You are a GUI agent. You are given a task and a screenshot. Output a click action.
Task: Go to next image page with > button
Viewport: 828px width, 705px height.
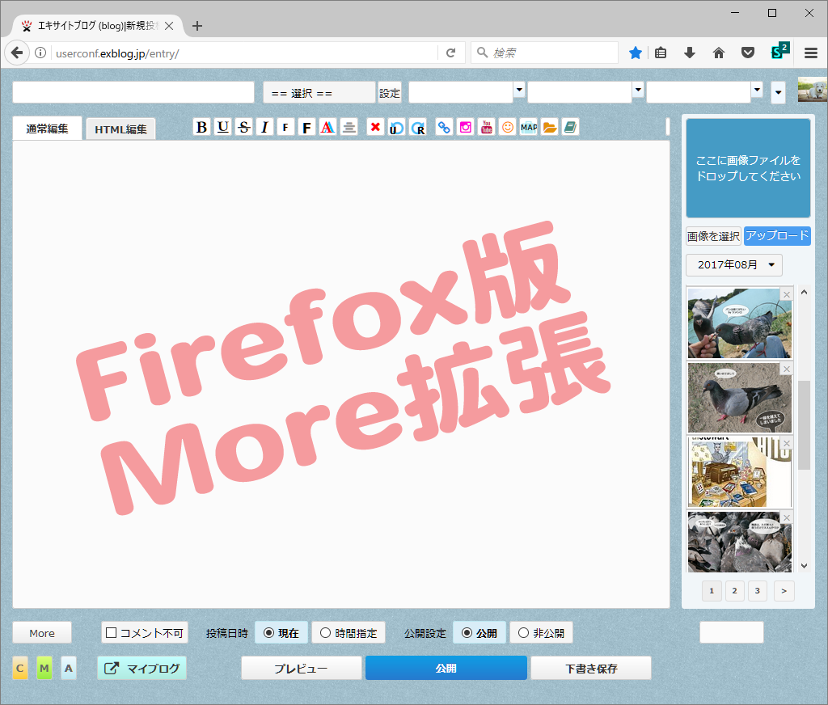coord(784,591)
